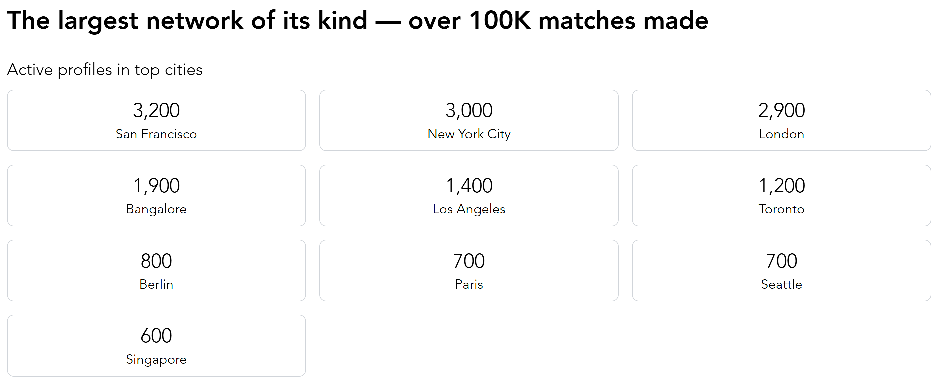This screenshot has height=392, width=939.
Task: Select the New York City label
Action: (469, 134)
